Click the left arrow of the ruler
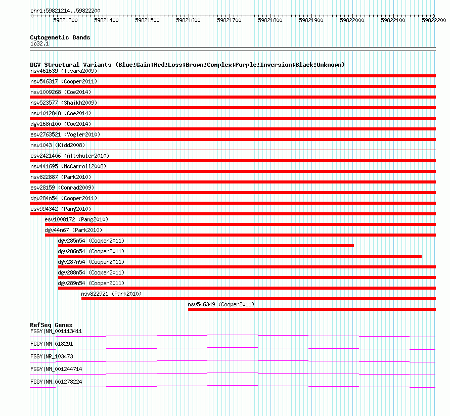The image size is (450, 416). click(x=31, y=16)
